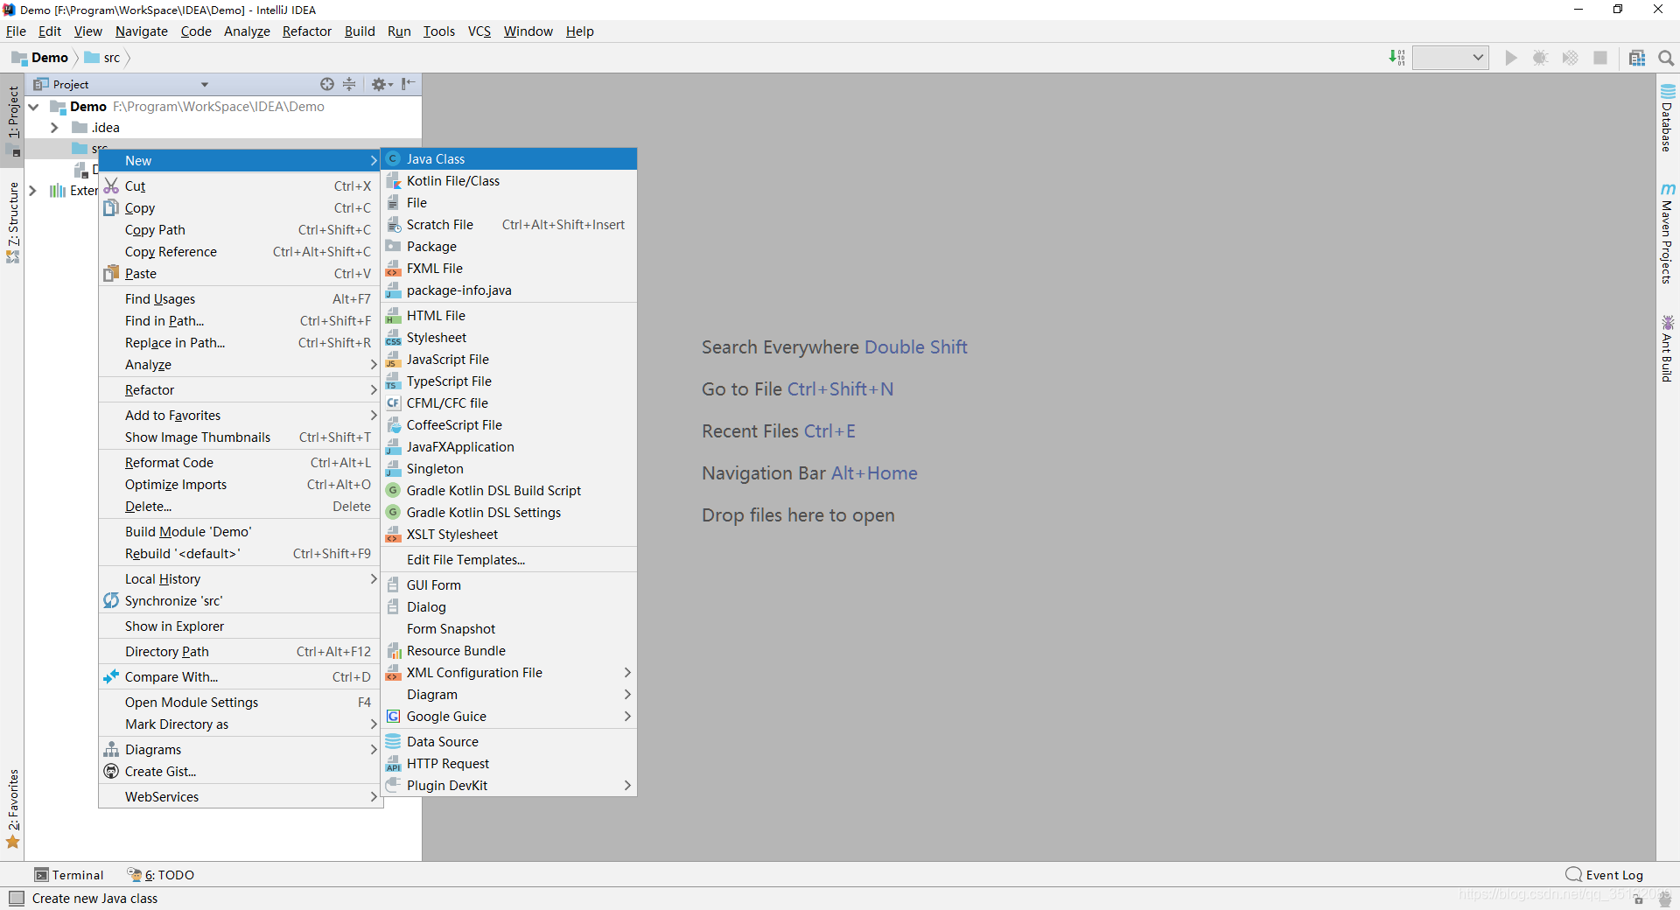Click the Java Class icon in submenu

click(394, 159)
